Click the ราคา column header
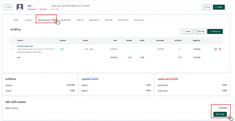 pos(115,41)
